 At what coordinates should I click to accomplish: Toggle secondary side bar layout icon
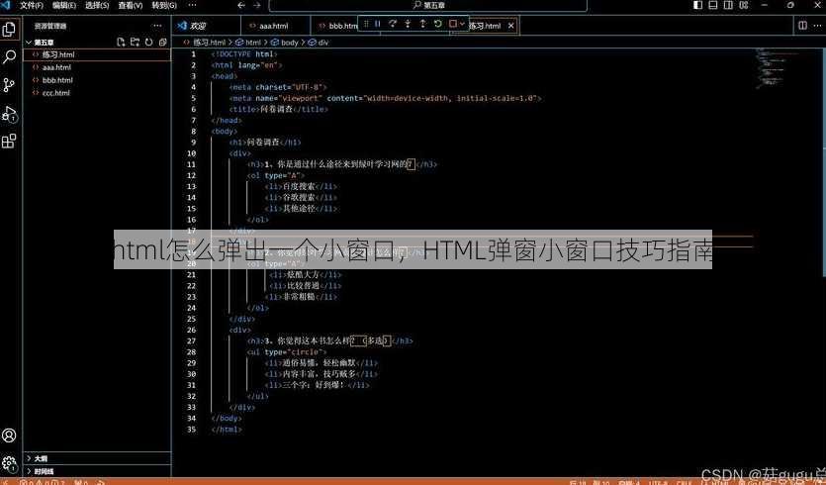[728, 5]
